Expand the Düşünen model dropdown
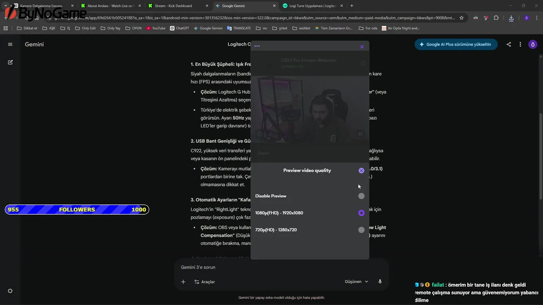The image size is (543, 305). tap(356, 282)
